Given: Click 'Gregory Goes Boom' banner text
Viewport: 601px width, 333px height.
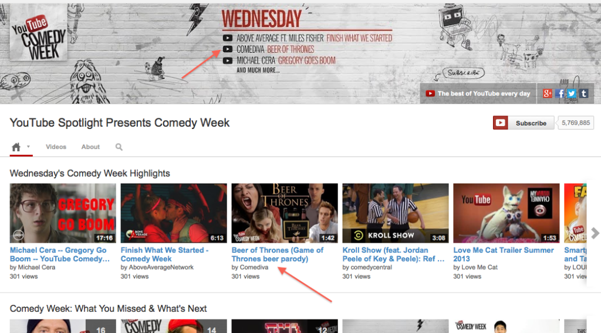Looking at the screenshot, I should 306,60.
